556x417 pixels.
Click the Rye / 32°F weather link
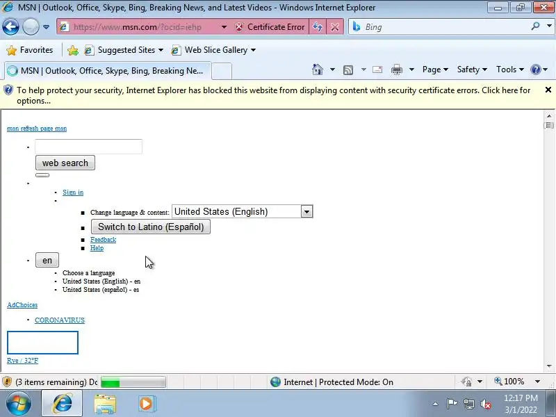(23, 361)
